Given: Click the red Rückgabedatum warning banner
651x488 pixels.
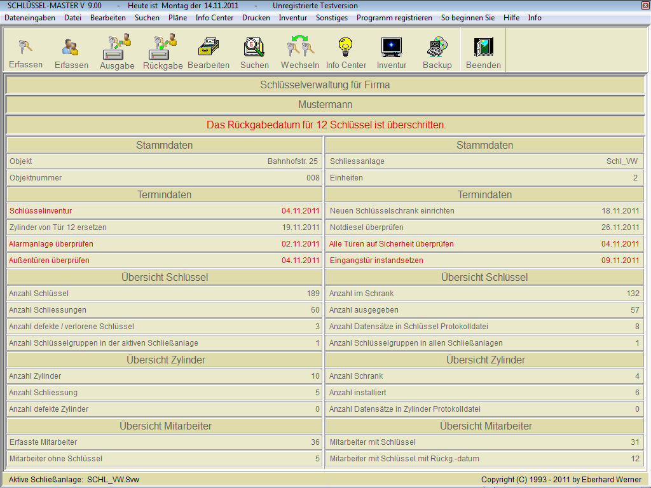Looking at the screenshot, I should coord(325,125).
